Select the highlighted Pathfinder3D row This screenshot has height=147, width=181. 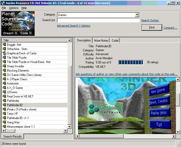35,105
